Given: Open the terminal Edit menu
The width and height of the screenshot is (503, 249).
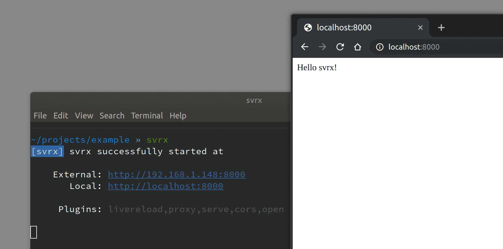Looking at the screenshot, I should 61,115.
